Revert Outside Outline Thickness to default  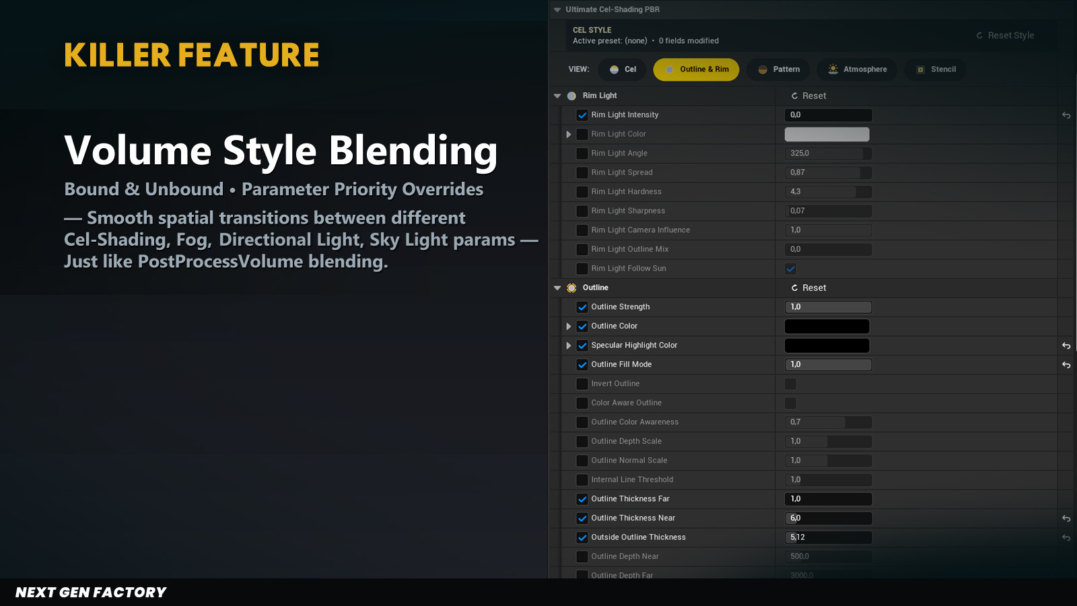[x=1066, y=537]
